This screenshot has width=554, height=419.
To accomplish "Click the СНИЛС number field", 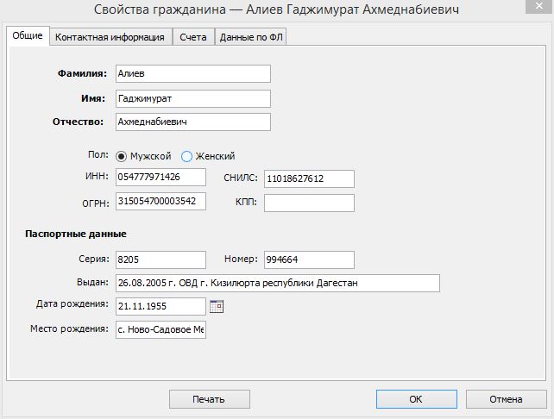I will pos(309,178).
